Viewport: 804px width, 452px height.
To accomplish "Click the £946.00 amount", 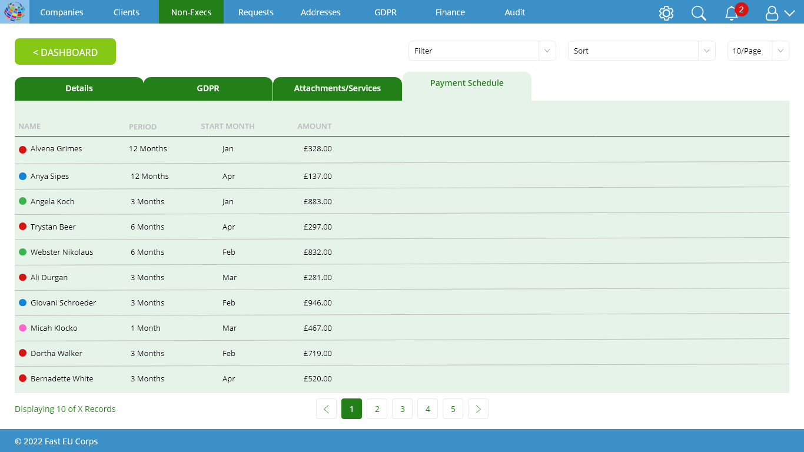I will click(x=318, y=303).
